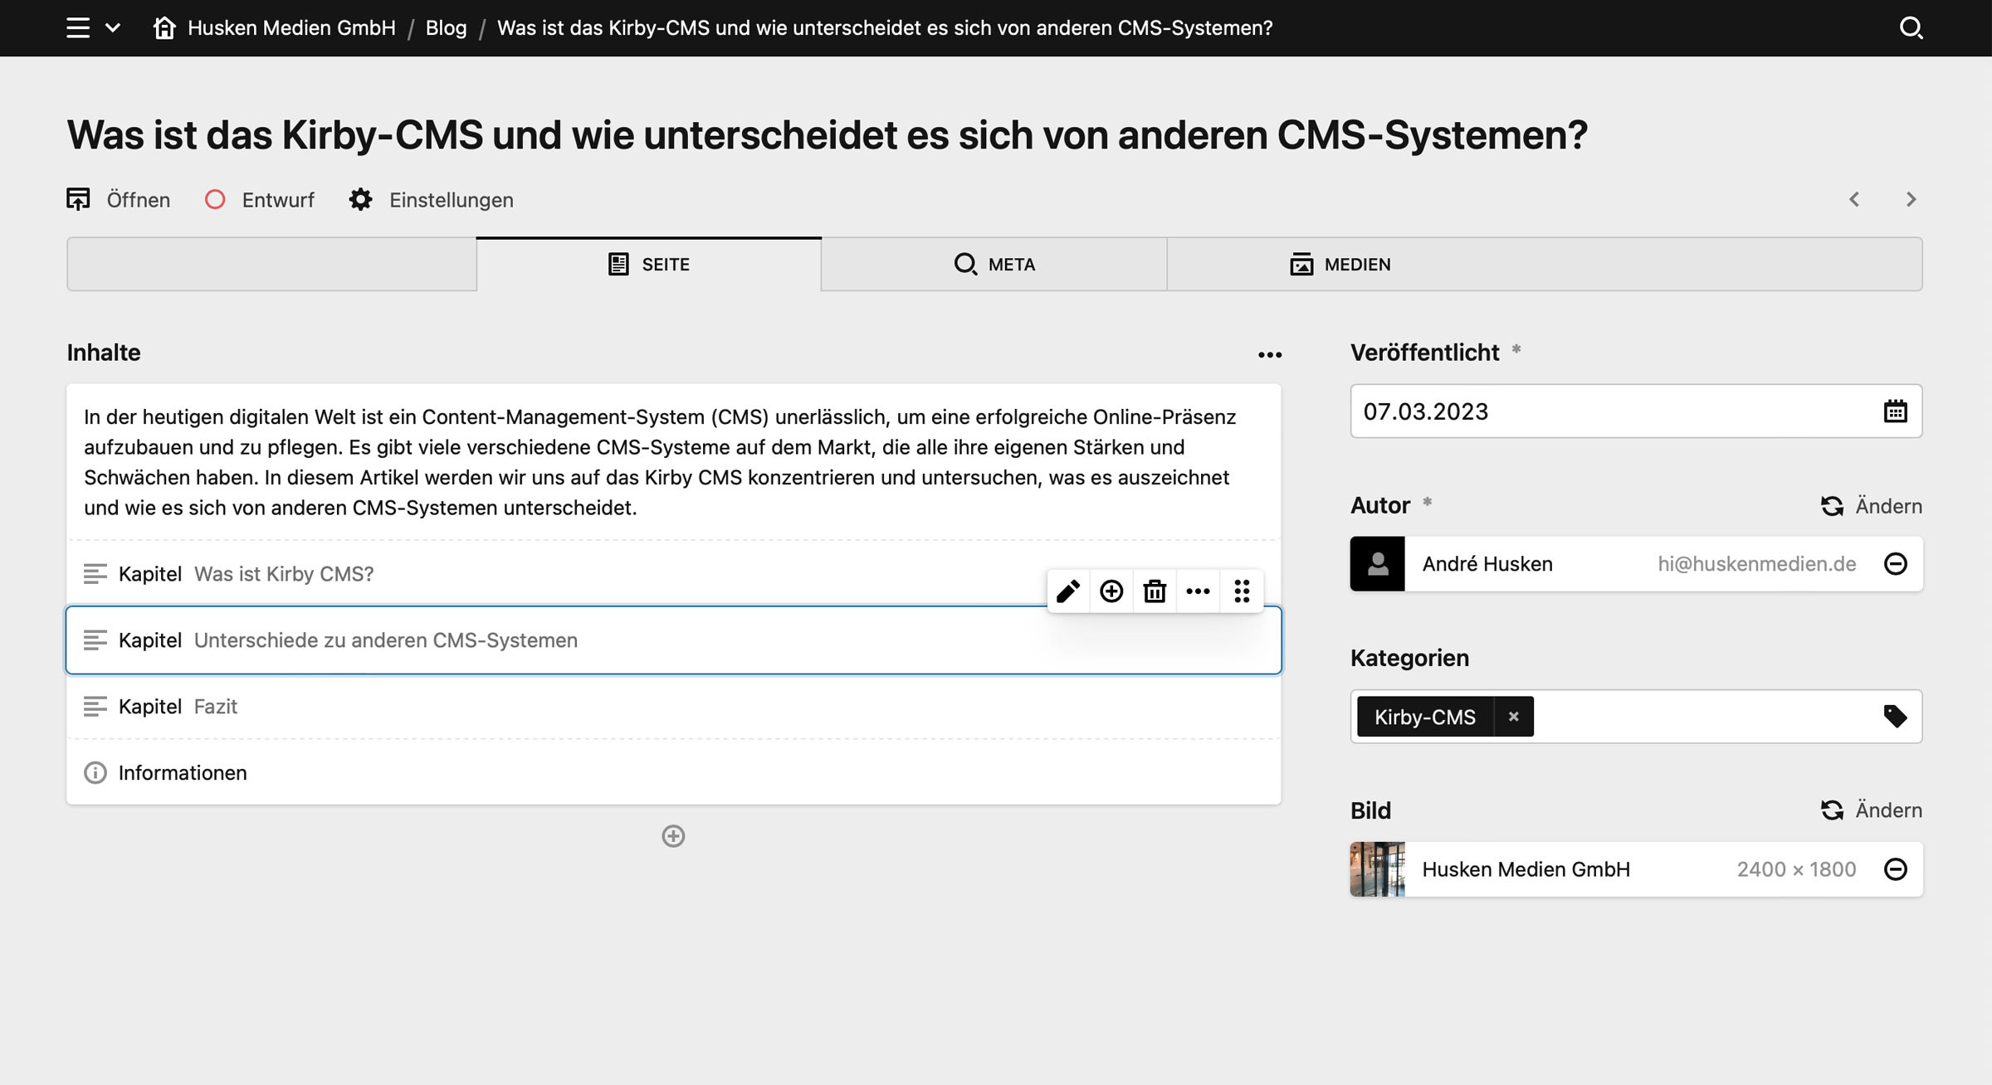Open the Inhalte options ellipsis menu
The width and height of the screenshot is (1992, 1085).
point(1270,354)
